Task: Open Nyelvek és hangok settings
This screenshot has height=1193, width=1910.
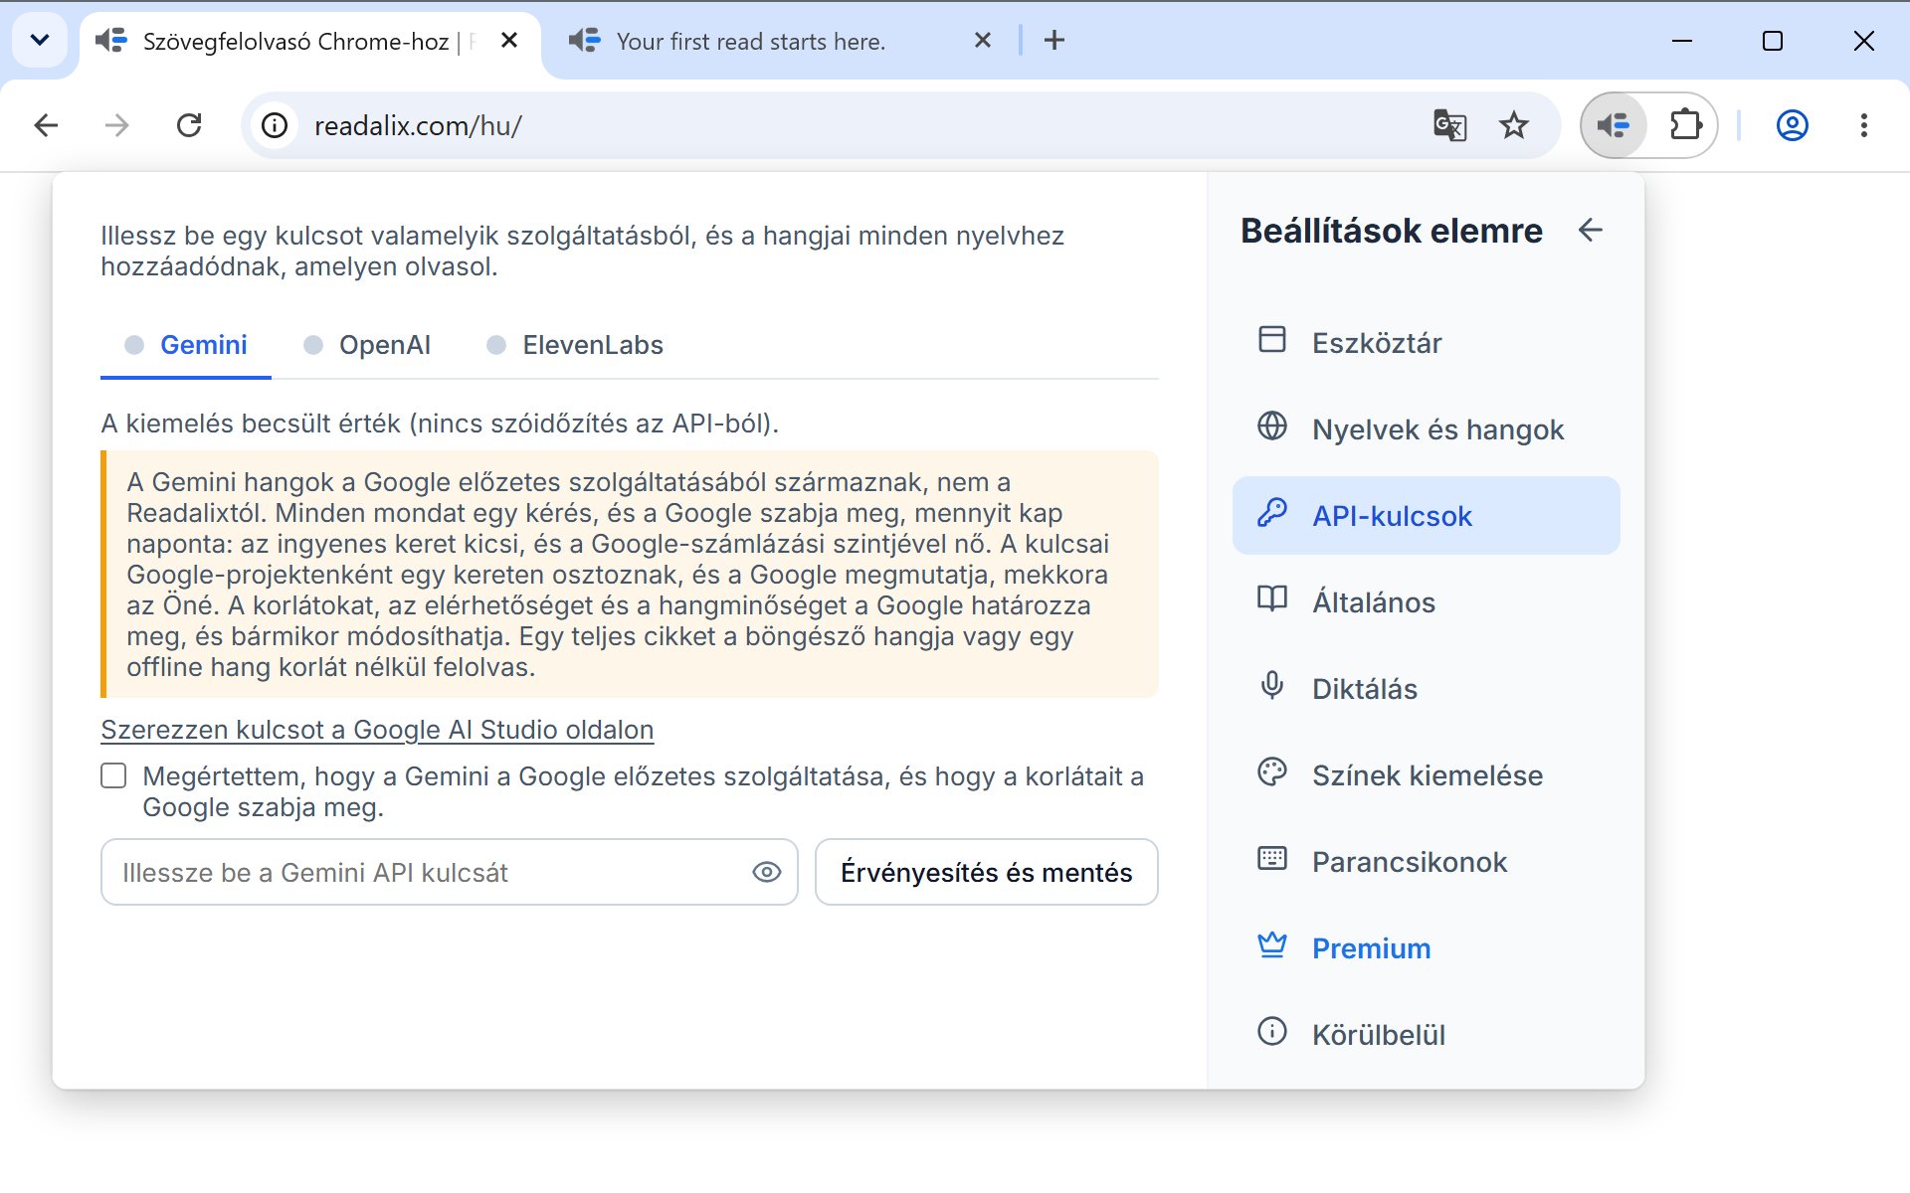Action: [1426, 429]
